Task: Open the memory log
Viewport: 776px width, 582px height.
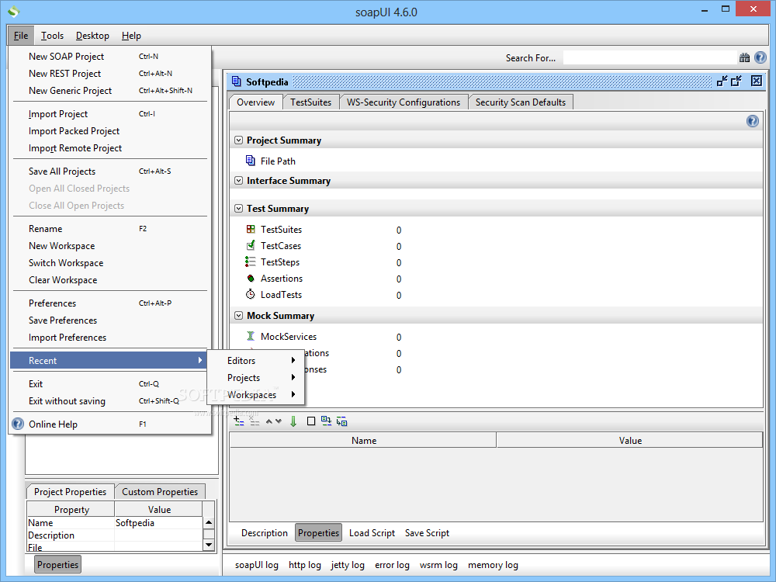Action: [x=493, y=565]
